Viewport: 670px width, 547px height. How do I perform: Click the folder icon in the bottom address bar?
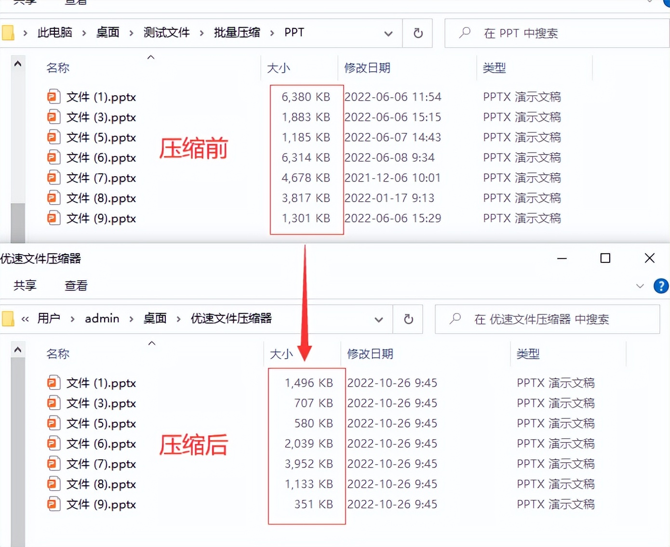(x=8, y=319)
